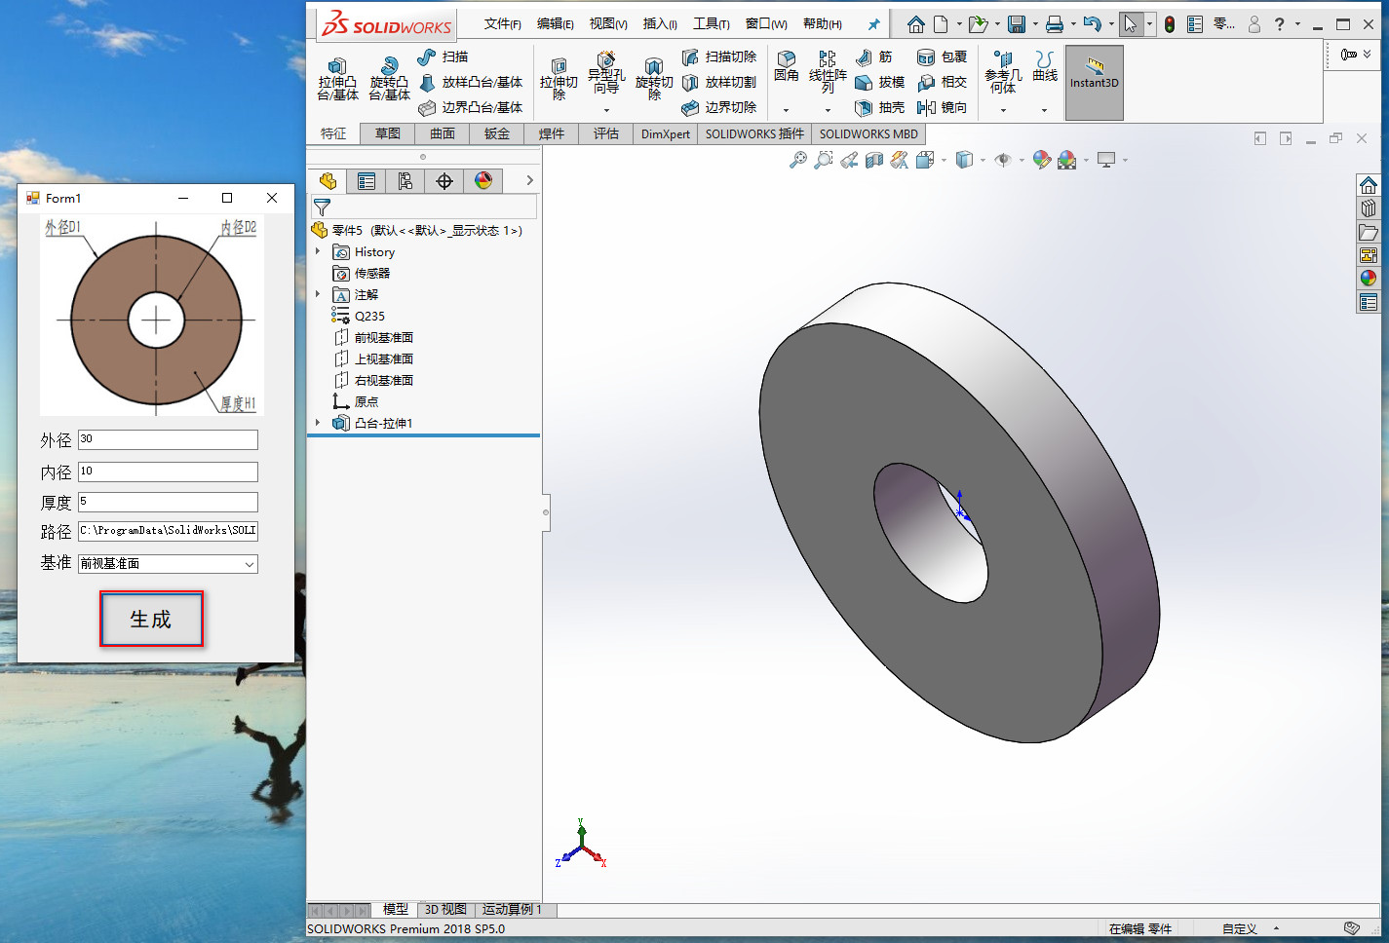Open Edit Appearance color tool

tap(1042, 159)
